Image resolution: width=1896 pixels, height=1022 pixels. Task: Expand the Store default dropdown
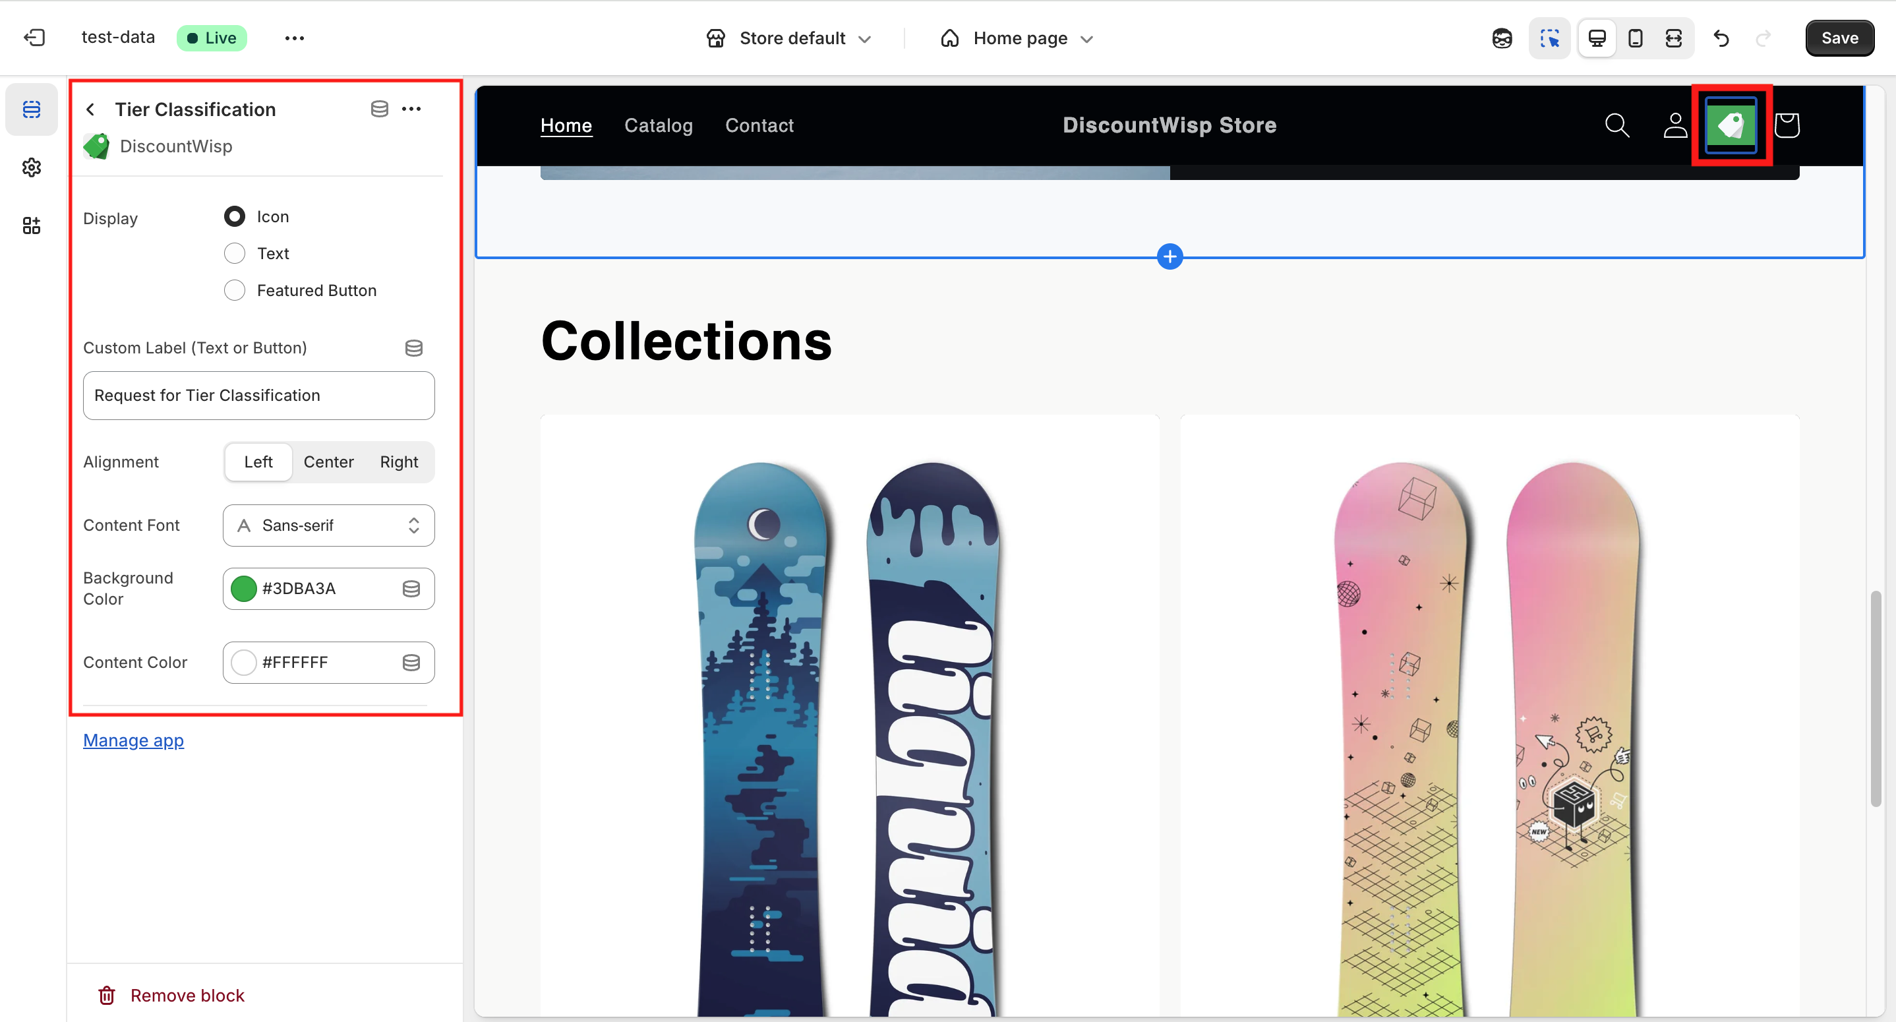(x=789, y=38)
